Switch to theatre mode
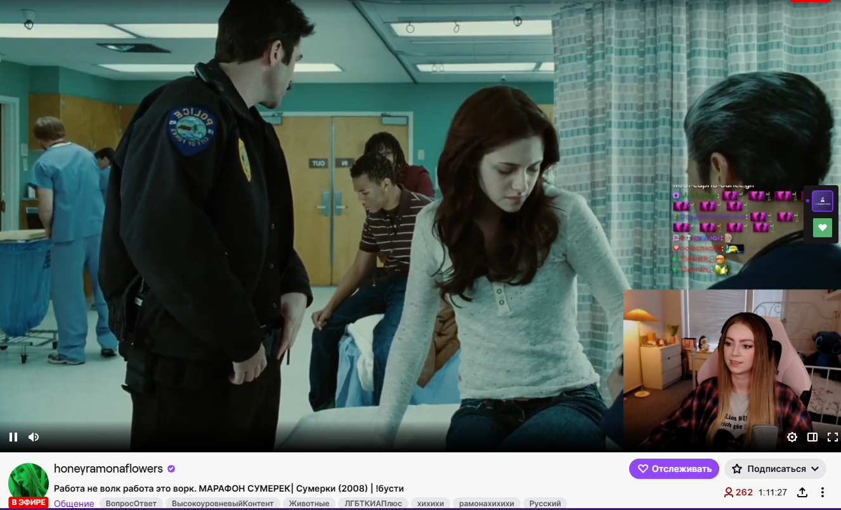This screenshot has height=510, width=841. pyautogui.click(x=812, y=437)
